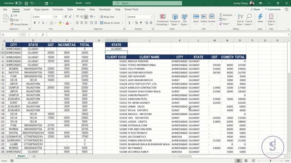Image resolution: width=291 pixels, height=163 pixels.
Task: Open Cell Styles gallery
Action: [x=185, y=19]
